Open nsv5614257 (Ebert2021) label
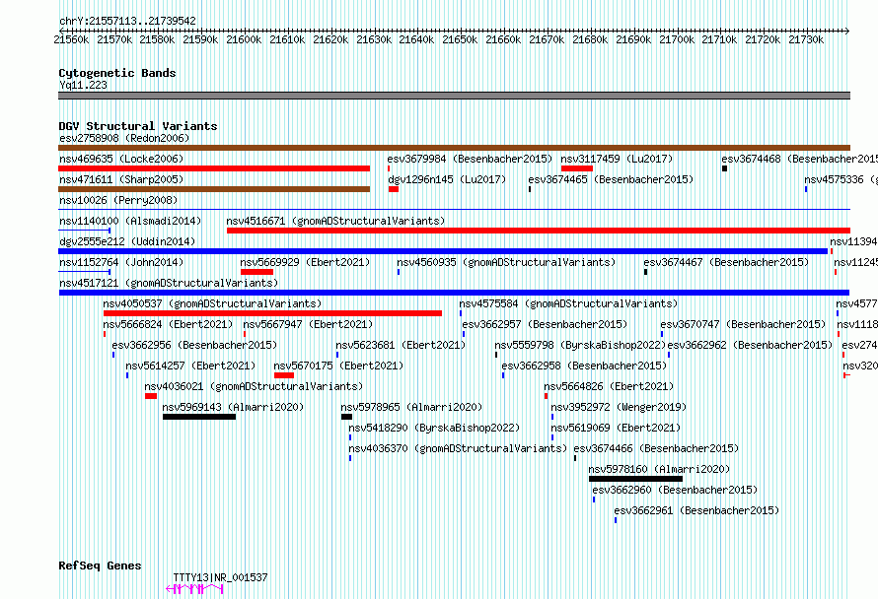The image size is (878, 599). coord(190,366)
